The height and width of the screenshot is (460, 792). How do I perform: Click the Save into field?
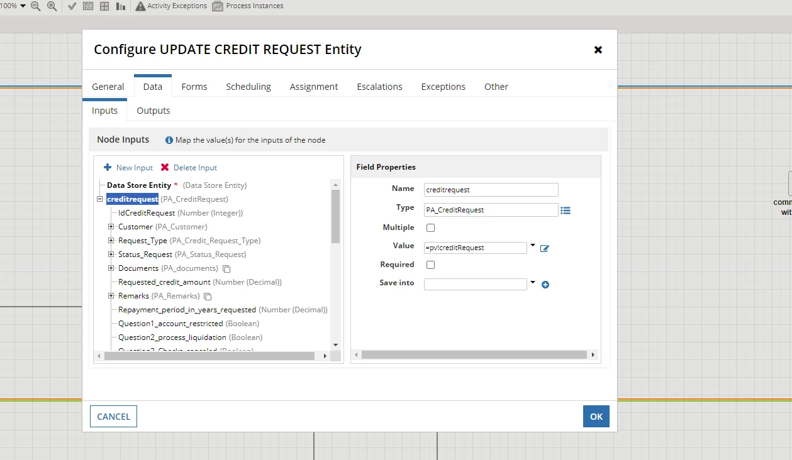point(476,285)
